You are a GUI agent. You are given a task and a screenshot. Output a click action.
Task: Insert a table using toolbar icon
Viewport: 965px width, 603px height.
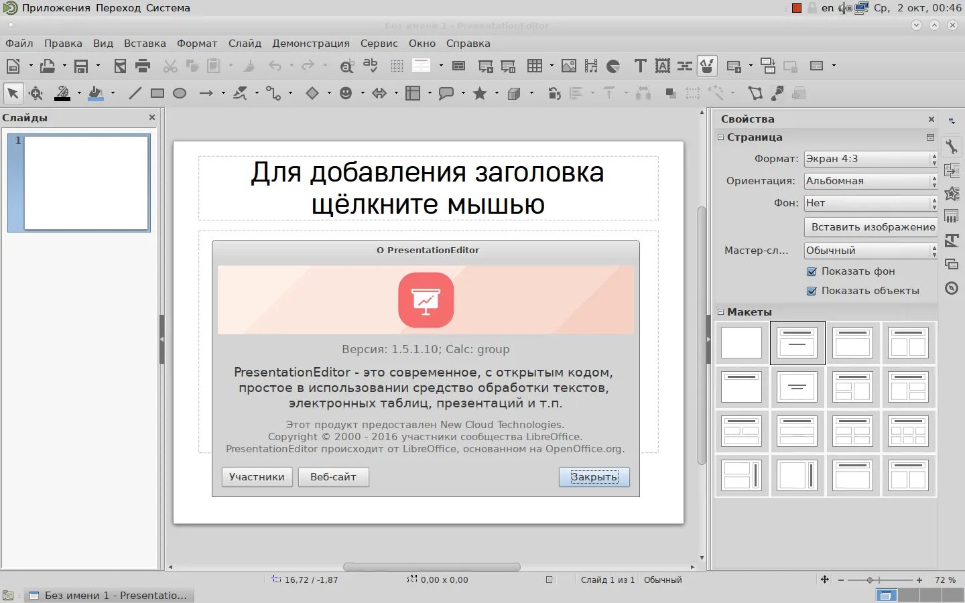(x=535, y=66)
